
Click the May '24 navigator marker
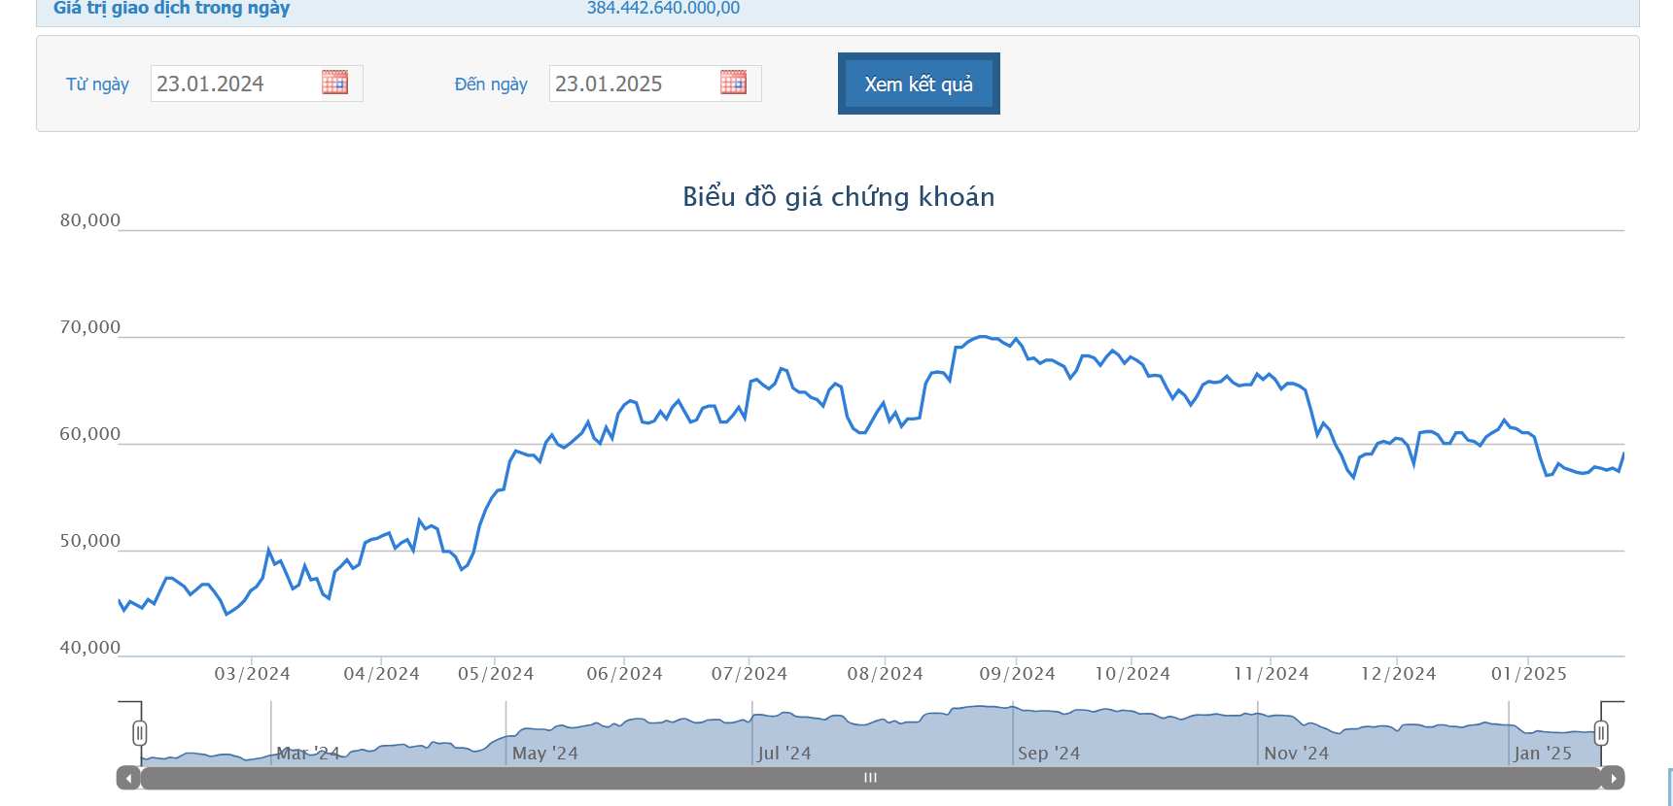545,754
